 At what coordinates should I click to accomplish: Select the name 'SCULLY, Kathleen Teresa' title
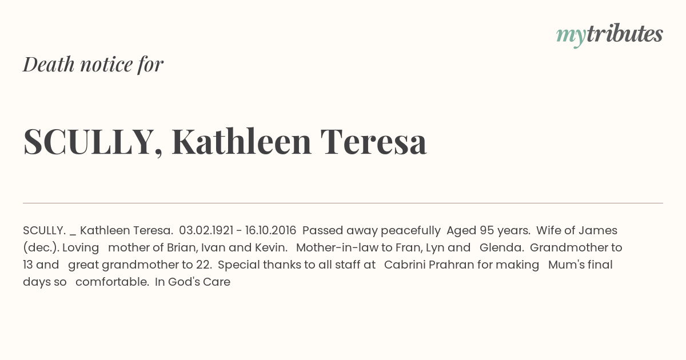pyautogui.click(x=225, y=142)
